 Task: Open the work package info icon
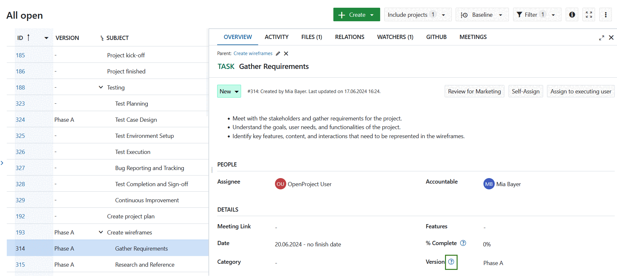pos(572,15)
